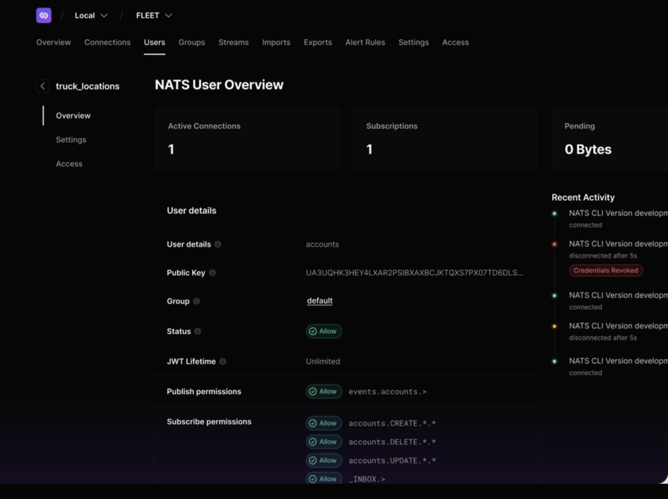Open the Groups tab

coord(192,42)
